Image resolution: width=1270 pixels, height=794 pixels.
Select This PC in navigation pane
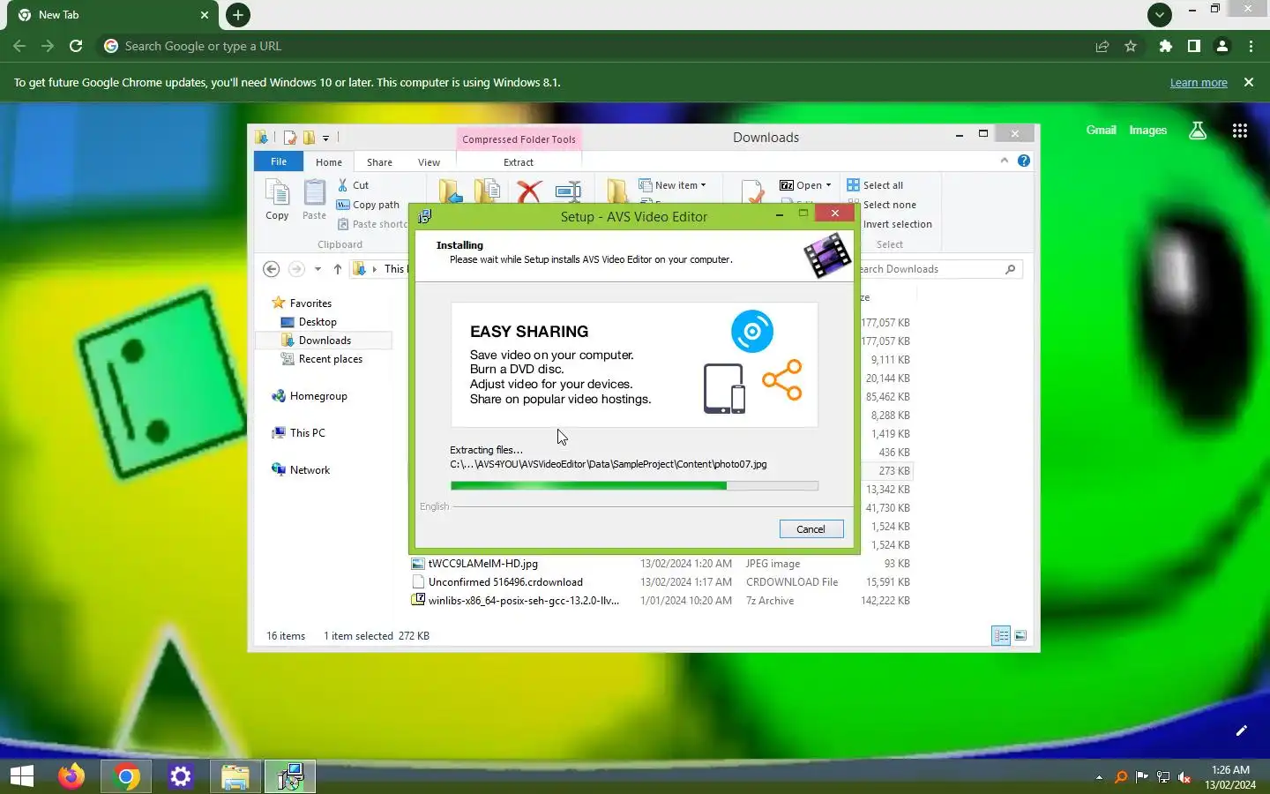pos(298,433)
